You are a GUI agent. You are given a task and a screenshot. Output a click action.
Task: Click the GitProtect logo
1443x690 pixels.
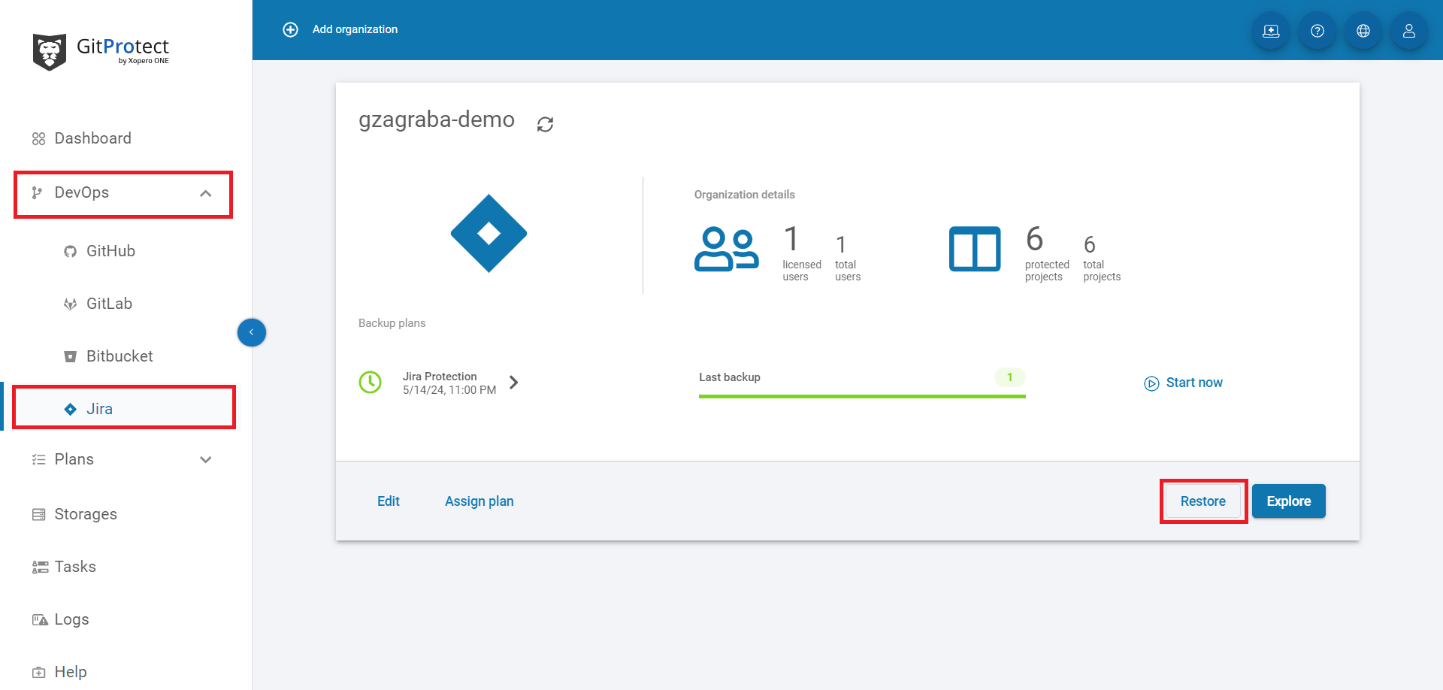(x=101, y=51)
